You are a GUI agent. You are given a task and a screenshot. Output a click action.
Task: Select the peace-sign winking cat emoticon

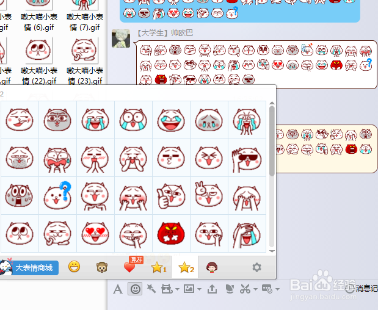click(x=209, y=196)
